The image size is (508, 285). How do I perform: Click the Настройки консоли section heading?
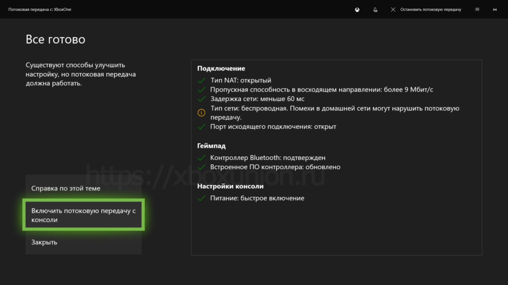(230, 187)
